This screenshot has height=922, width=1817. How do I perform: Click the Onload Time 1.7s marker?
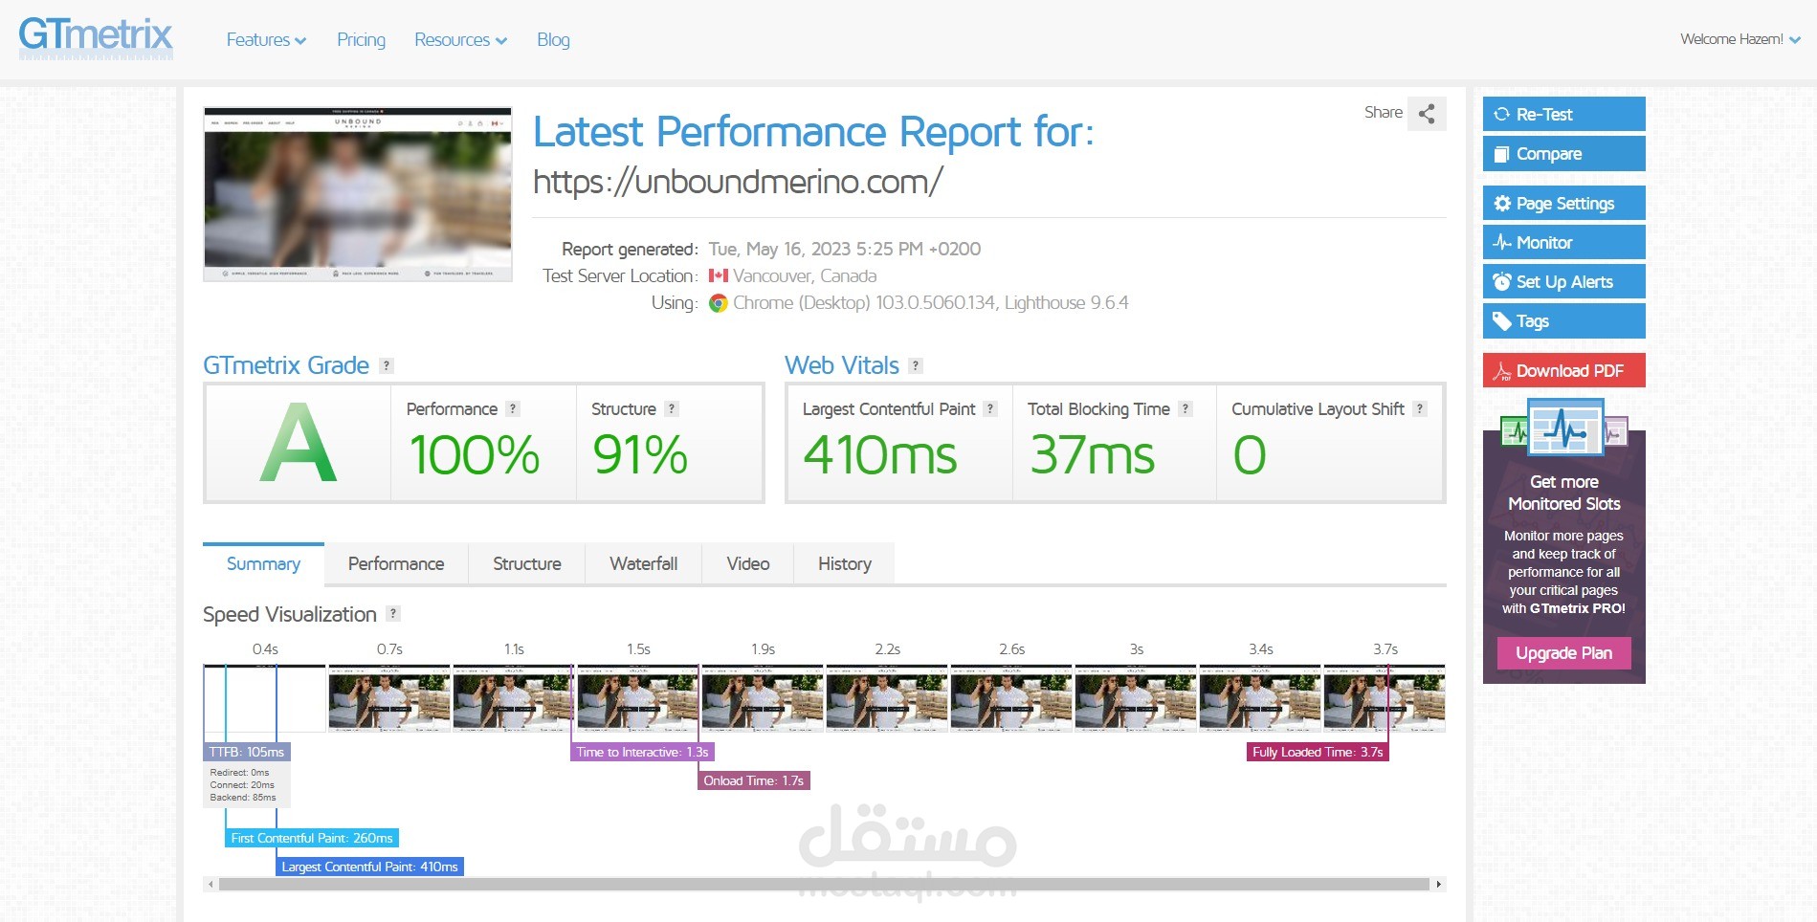[x=754, y=780]
